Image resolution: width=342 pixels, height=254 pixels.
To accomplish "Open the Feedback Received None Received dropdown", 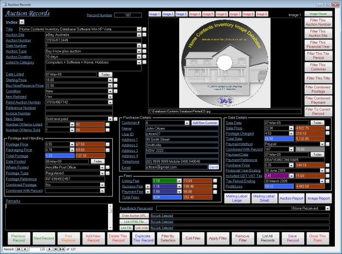I will [327, 208].
